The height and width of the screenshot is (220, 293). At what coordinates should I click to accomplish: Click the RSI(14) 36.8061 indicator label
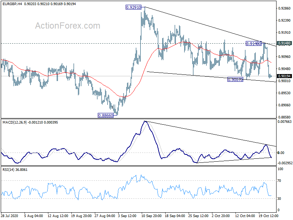(15, 170)
